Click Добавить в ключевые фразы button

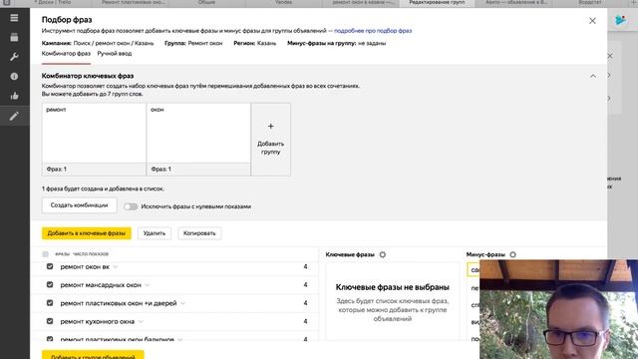87,233
